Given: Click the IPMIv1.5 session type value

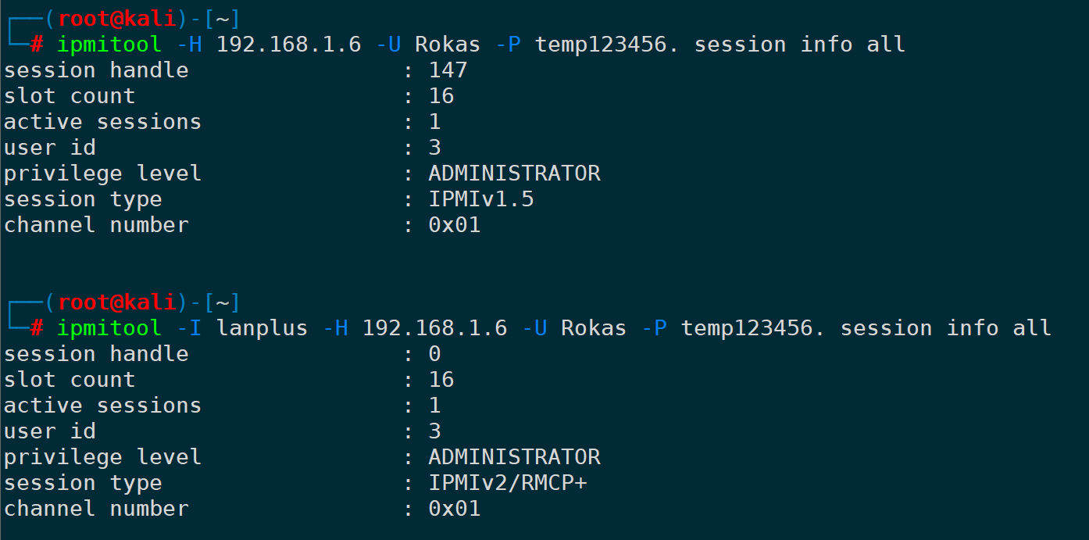Looking at the screenshot, I should click(x=481, y=199).
